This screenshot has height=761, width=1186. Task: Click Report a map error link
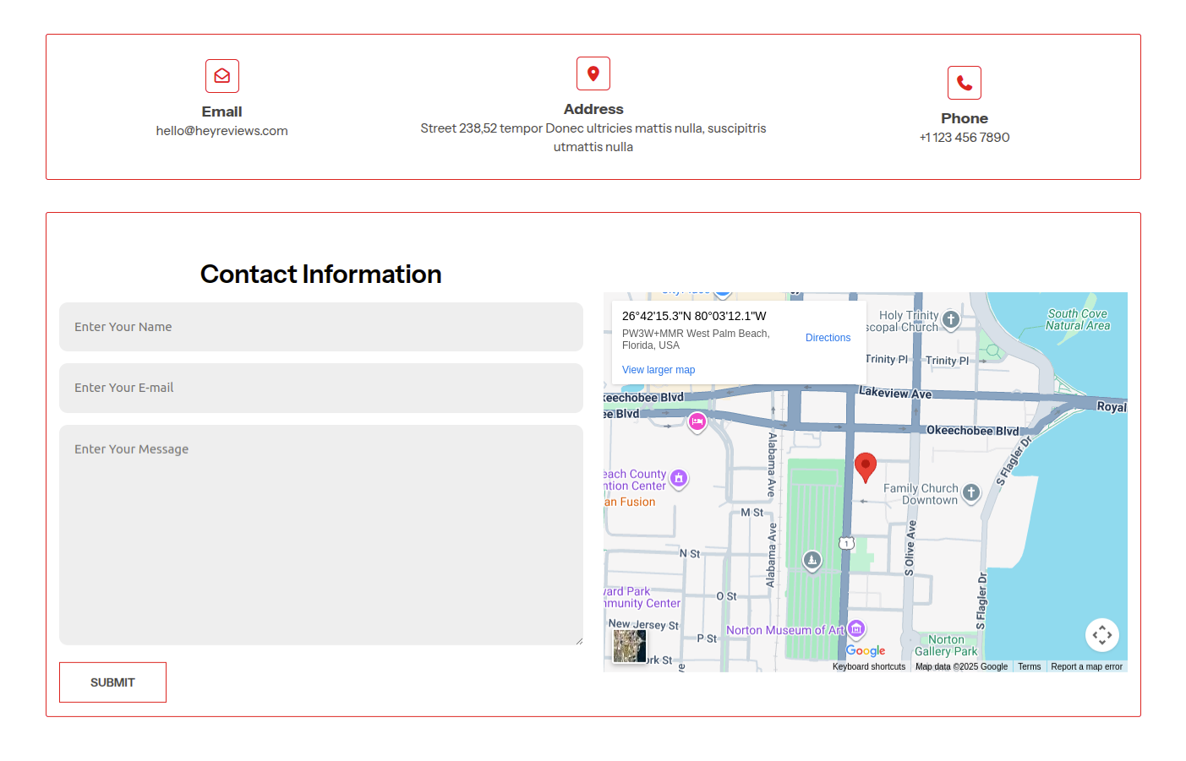1086,666
